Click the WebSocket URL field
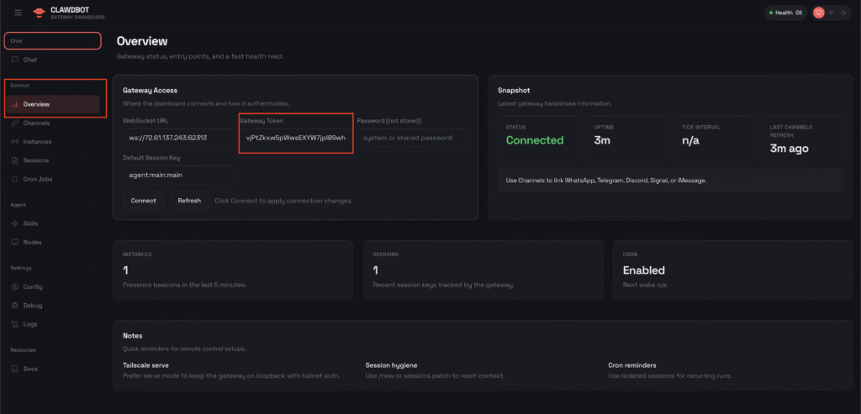 (x=178, y=138)
